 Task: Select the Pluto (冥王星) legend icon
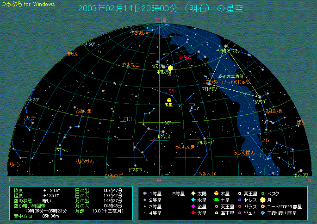click(x=239, y=193)
